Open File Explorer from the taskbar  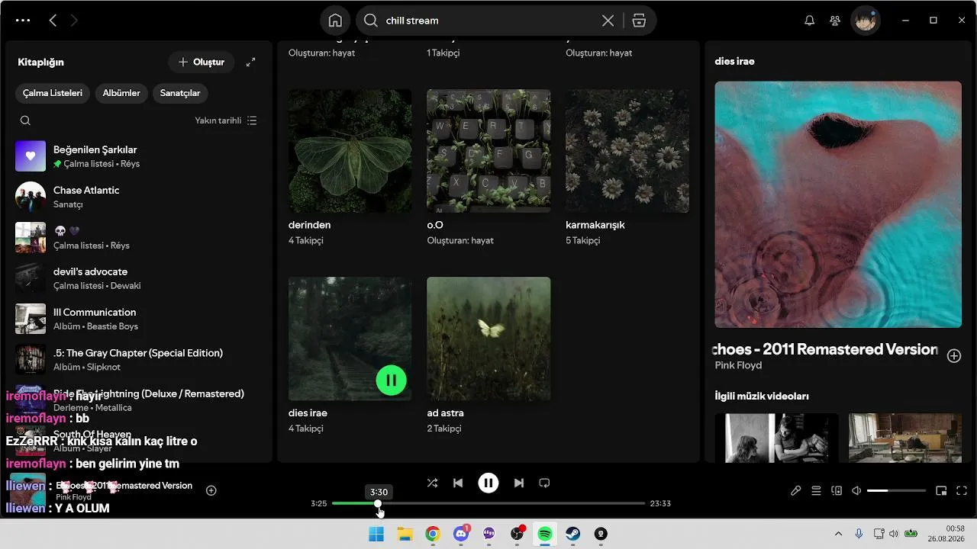tap(405, 534)
